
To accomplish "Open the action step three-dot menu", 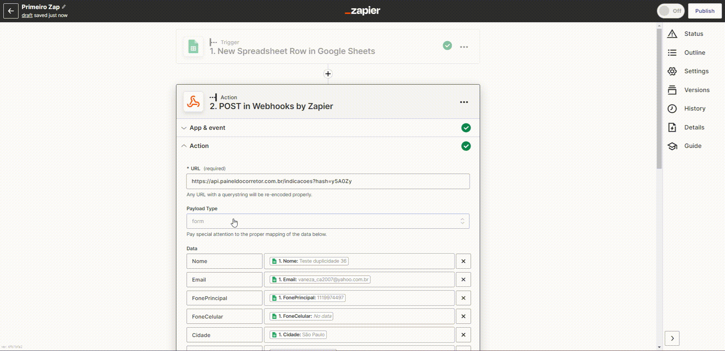I will click(x=464, y=102).
